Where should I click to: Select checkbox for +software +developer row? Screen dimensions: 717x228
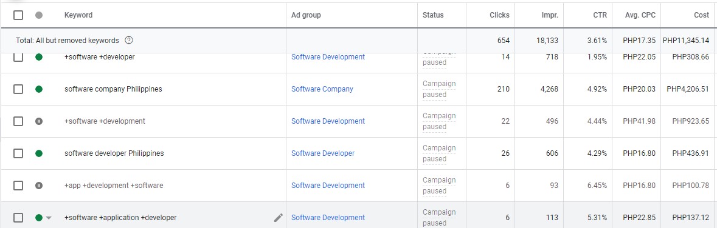coord(18,57)
